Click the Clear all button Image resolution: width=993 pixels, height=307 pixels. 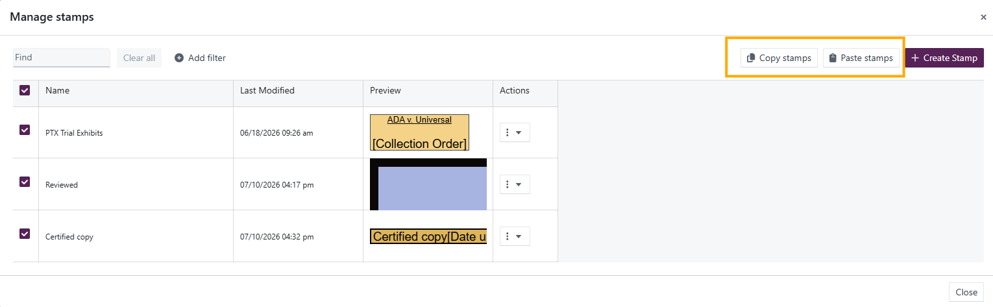pos(139,58)
